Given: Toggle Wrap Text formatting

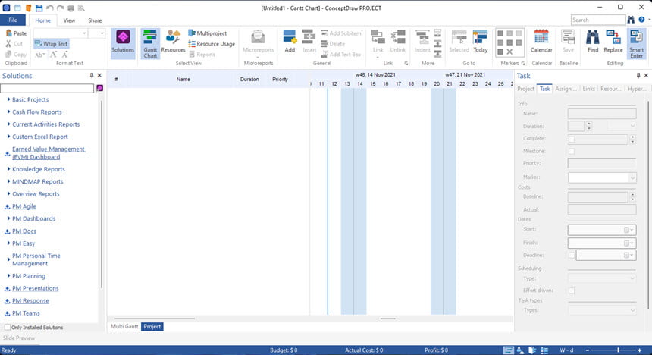Looking at the screenshot, I should tap(51, 44).
